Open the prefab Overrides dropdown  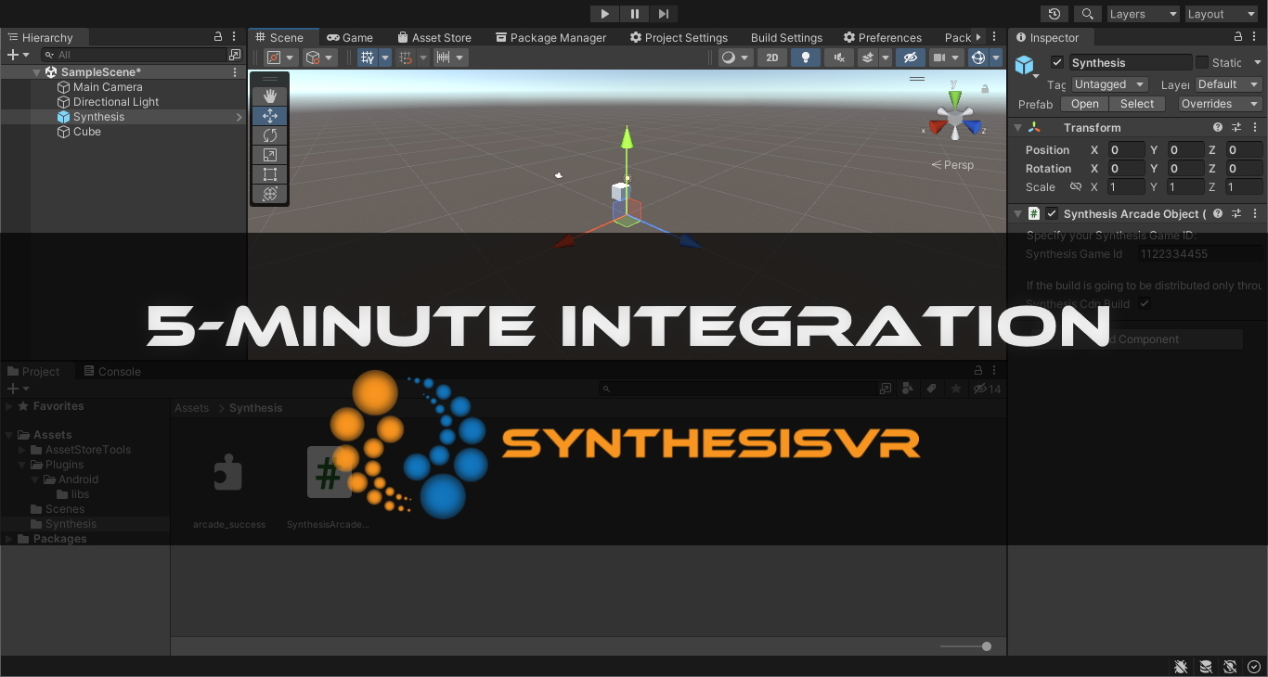1220,104
